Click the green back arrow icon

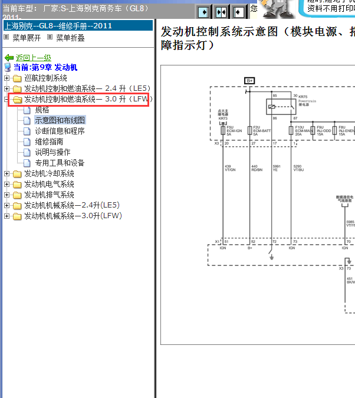tap(9, 58)
